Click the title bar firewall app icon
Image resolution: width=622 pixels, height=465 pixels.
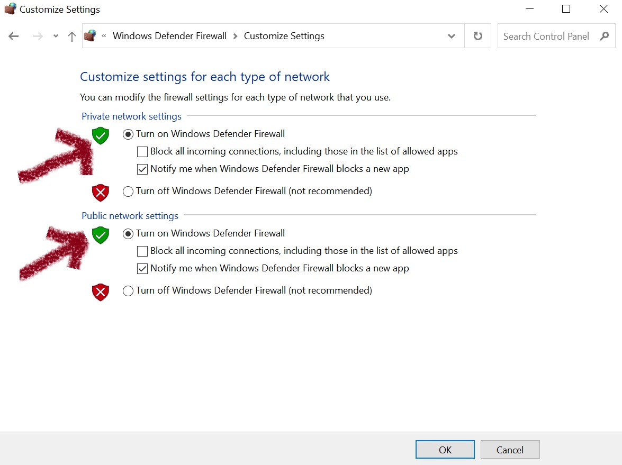[x=10, y=8]
